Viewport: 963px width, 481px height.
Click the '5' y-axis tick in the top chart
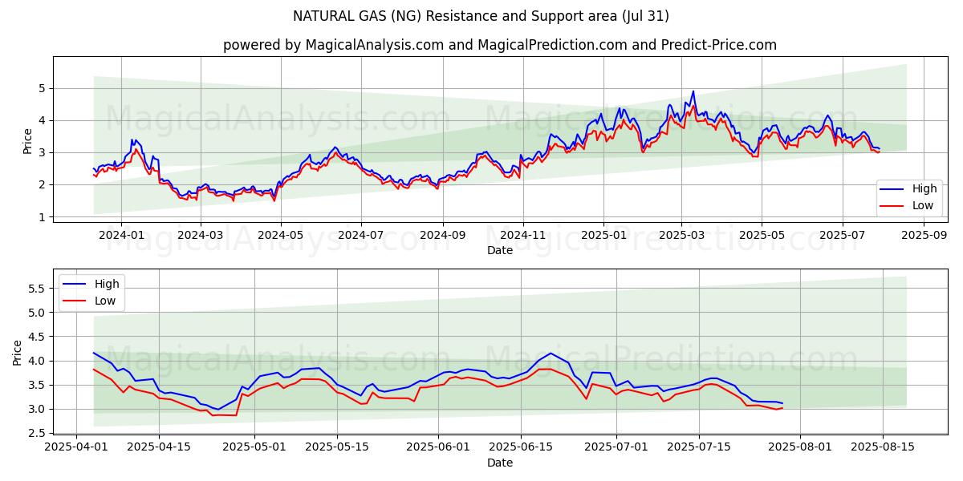pos(43,88)
